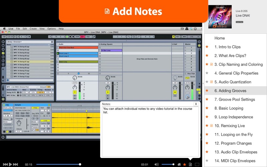Viewport: 267px width, 167px height.
Task: Click the TAP tempo button in Live
Action: pyautogui.click(x=4, y=37)
